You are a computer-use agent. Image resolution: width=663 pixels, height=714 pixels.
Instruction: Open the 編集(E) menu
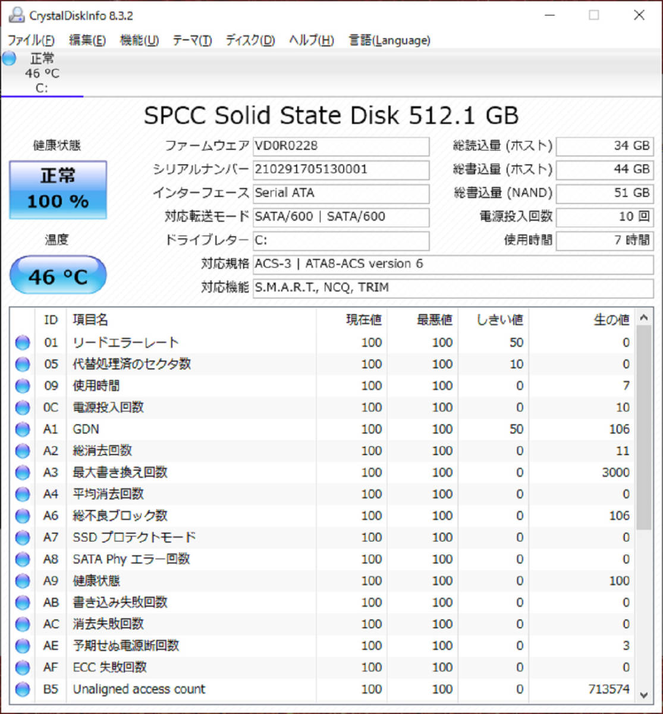click(87, 40)
